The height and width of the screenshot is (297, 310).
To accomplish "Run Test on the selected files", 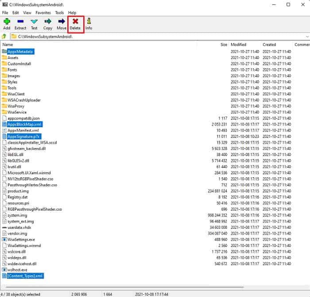I will tap(34, 23).
